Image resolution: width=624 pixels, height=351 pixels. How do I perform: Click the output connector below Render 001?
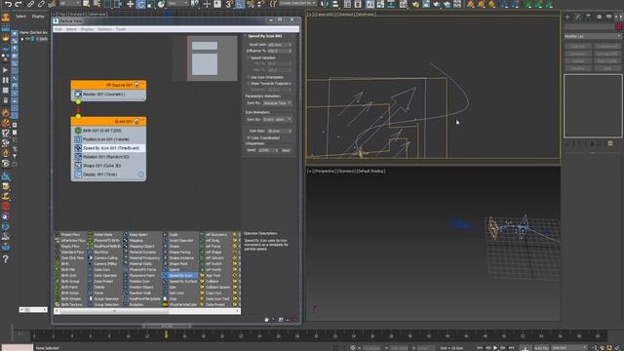[x=78, y=101]
